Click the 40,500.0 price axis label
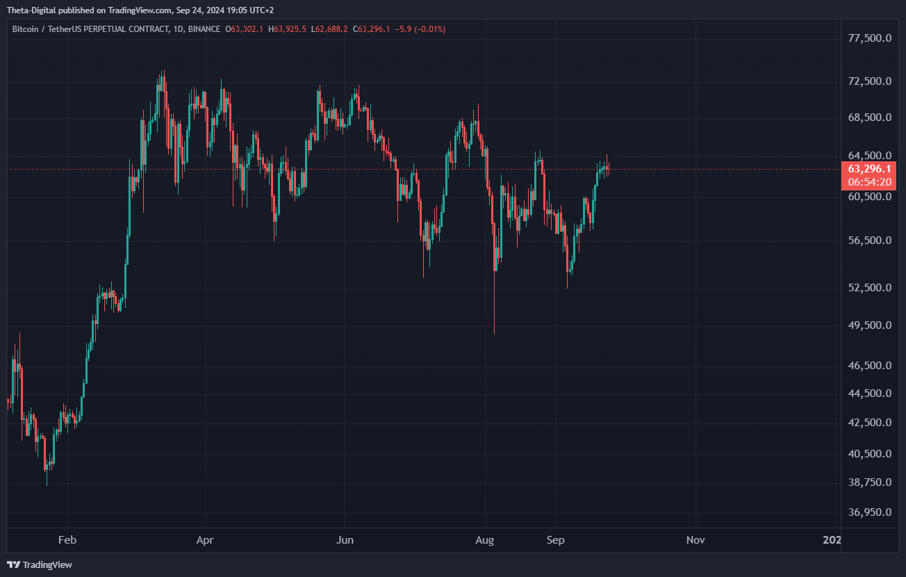The width and height of the screenshot is (906, 577). tap(871, 454)
